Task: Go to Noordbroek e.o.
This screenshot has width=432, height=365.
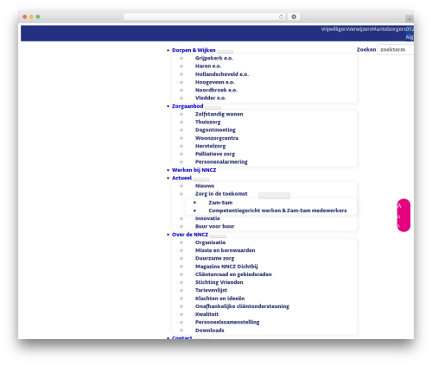Action: pos(216,90)
